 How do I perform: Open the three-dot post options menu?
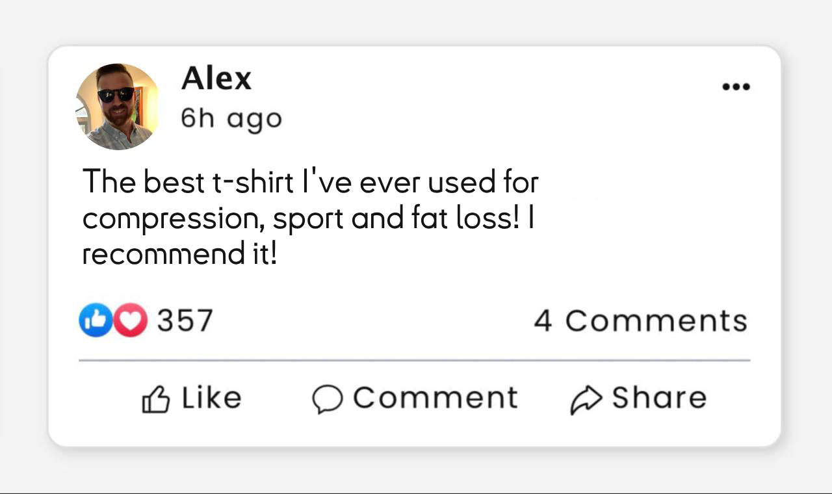pos(736,86)
